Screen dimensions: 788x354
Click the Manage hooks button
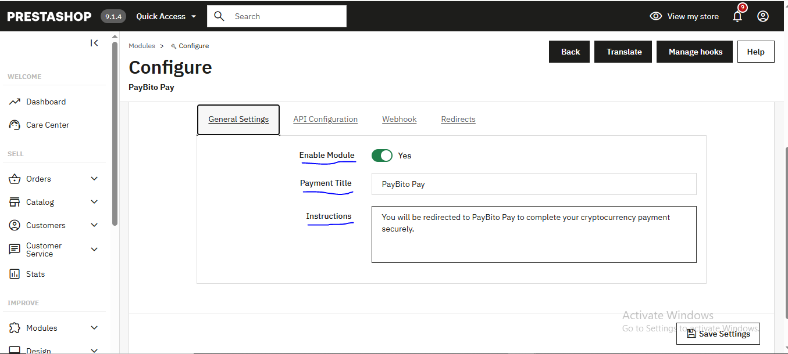coord(694,52)
